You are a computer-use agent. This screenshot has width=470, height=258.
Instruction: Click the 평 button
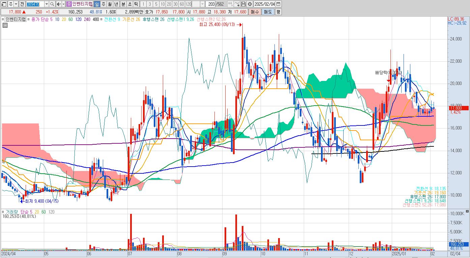[278, 12]
